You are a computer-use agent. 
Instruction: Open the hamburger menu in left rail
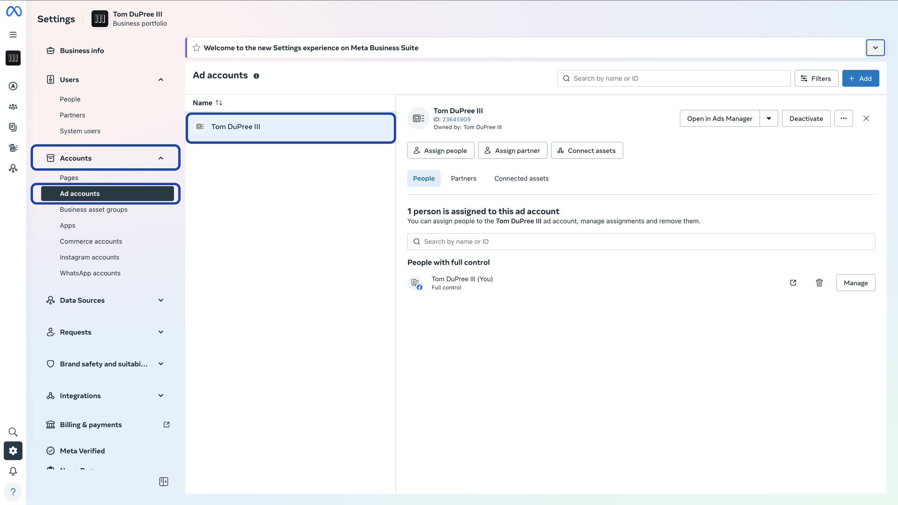tap(13, 34)
